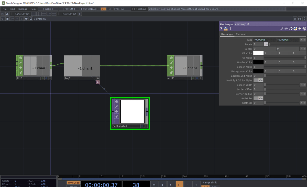307x187 pixels.
Task: Enable the Realtime checkbox
Action: click(x=133, y=9)
